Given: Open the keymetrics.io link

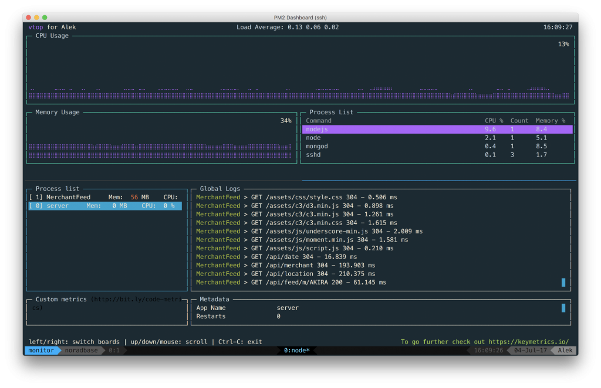Looking at the screenshot, I should (529, 342).
